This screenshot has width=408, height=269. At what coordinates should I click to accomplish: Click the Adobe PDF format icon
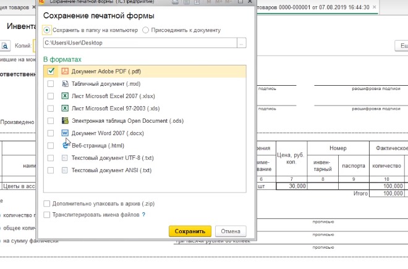point(64,71)
